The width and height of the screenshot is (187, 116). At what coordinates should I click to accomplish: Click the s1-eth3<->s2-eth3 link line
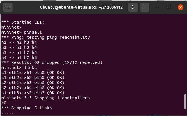tap(33, 93)
